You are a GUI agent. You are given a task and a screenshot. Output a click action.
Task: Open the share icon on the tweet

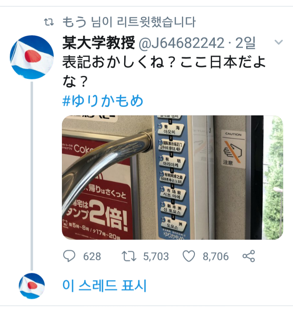tap(249, 256)
